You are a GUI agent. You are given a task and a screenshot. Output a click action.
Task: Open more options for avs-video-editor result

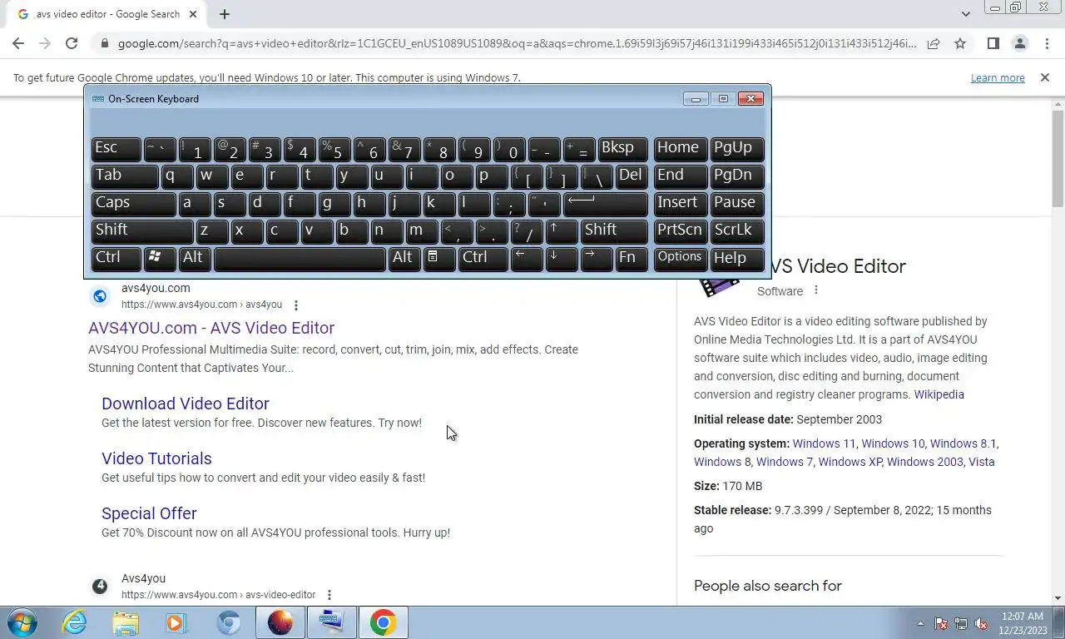tap(329, 596)
